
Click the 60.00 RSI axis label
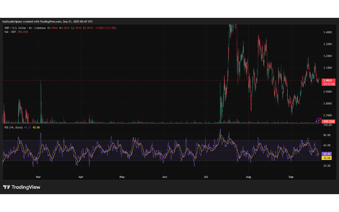(x=327, y=145)
